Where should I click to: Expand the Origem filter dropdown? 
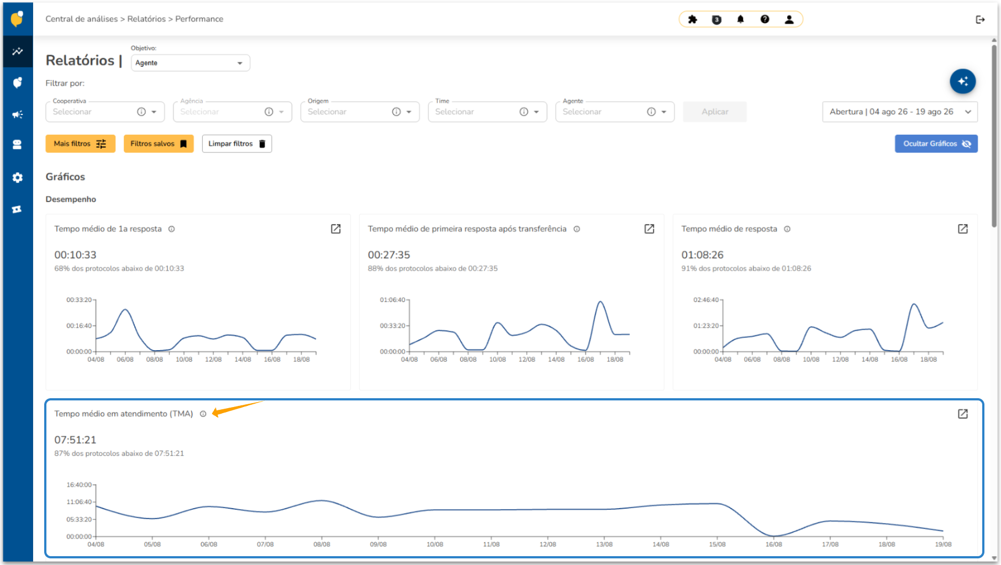tap(360, 112)
